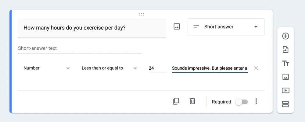This screenshot has width=305, height=122.
Task: Duplicate this question
Action: [x=176, y=101]
